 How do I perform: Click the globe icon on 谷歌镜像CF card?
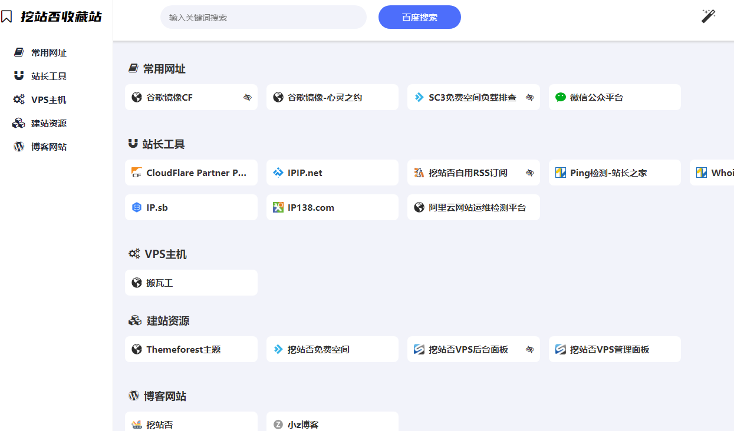click(137, 97)
